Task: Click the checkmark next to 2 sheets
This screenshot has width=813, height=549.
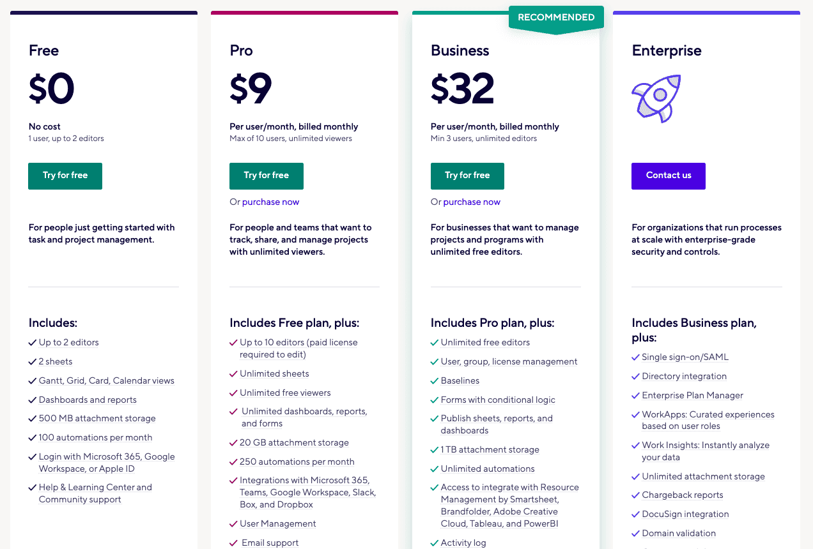Action: pos(31,361)
